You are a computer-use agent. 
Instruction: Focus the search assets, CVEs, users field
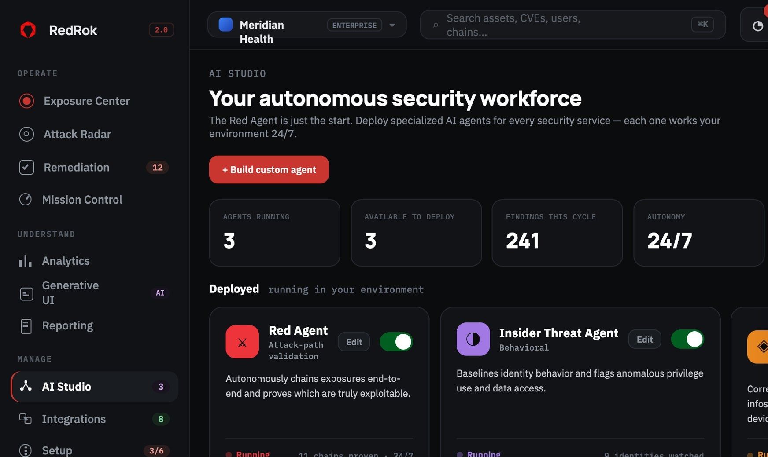(572, 25)
